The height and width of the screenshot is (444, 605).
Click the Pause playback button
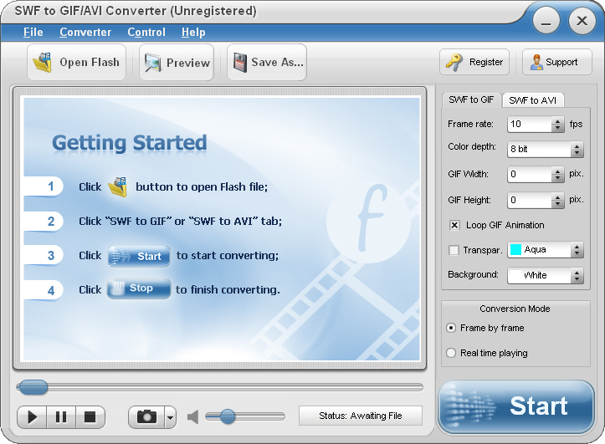(x=61, y=417)
